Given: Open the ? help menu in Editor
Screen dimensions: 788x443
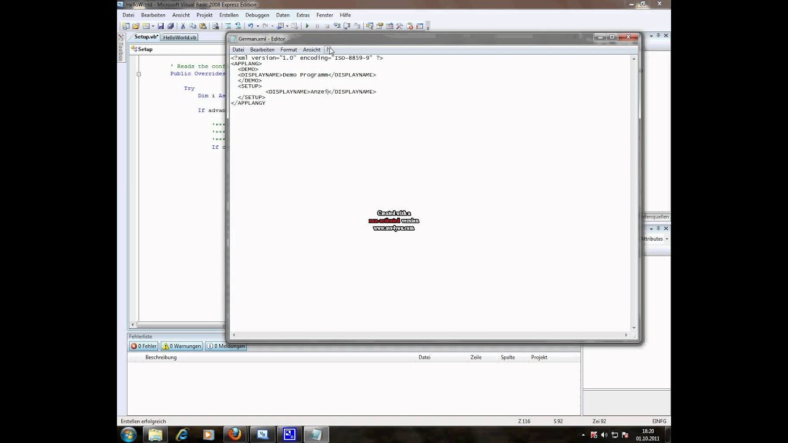Looking at the screenshot, I should (328, 50).
